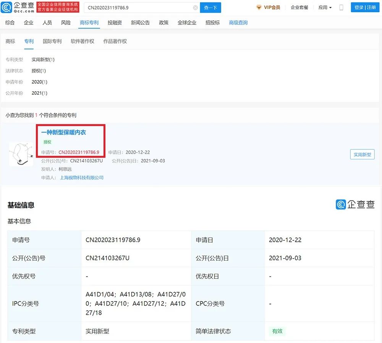Clear the search box with X icon

pos(196,8)
